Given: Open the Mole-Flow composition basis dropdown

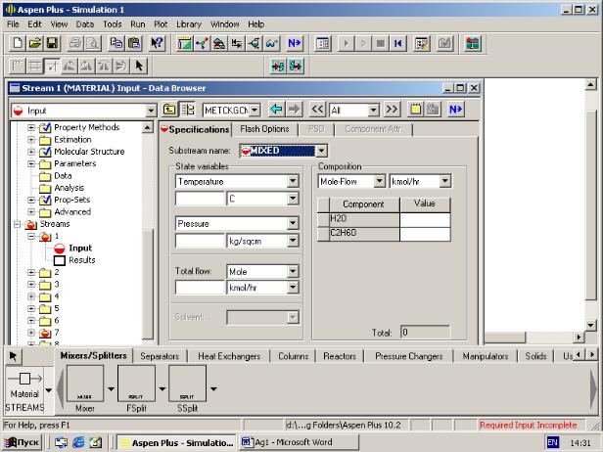Looking at the screenshot, I should 380,181.
